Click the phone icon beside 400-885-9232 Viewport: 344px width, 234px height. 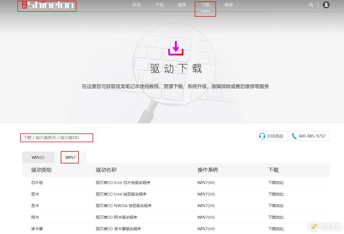pos(294,136)
